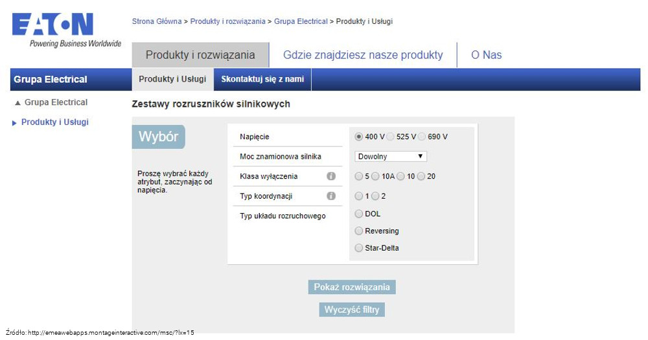
Task: Open the Produkty i rozwiązania tab
Action: click(x=200, y=55)
